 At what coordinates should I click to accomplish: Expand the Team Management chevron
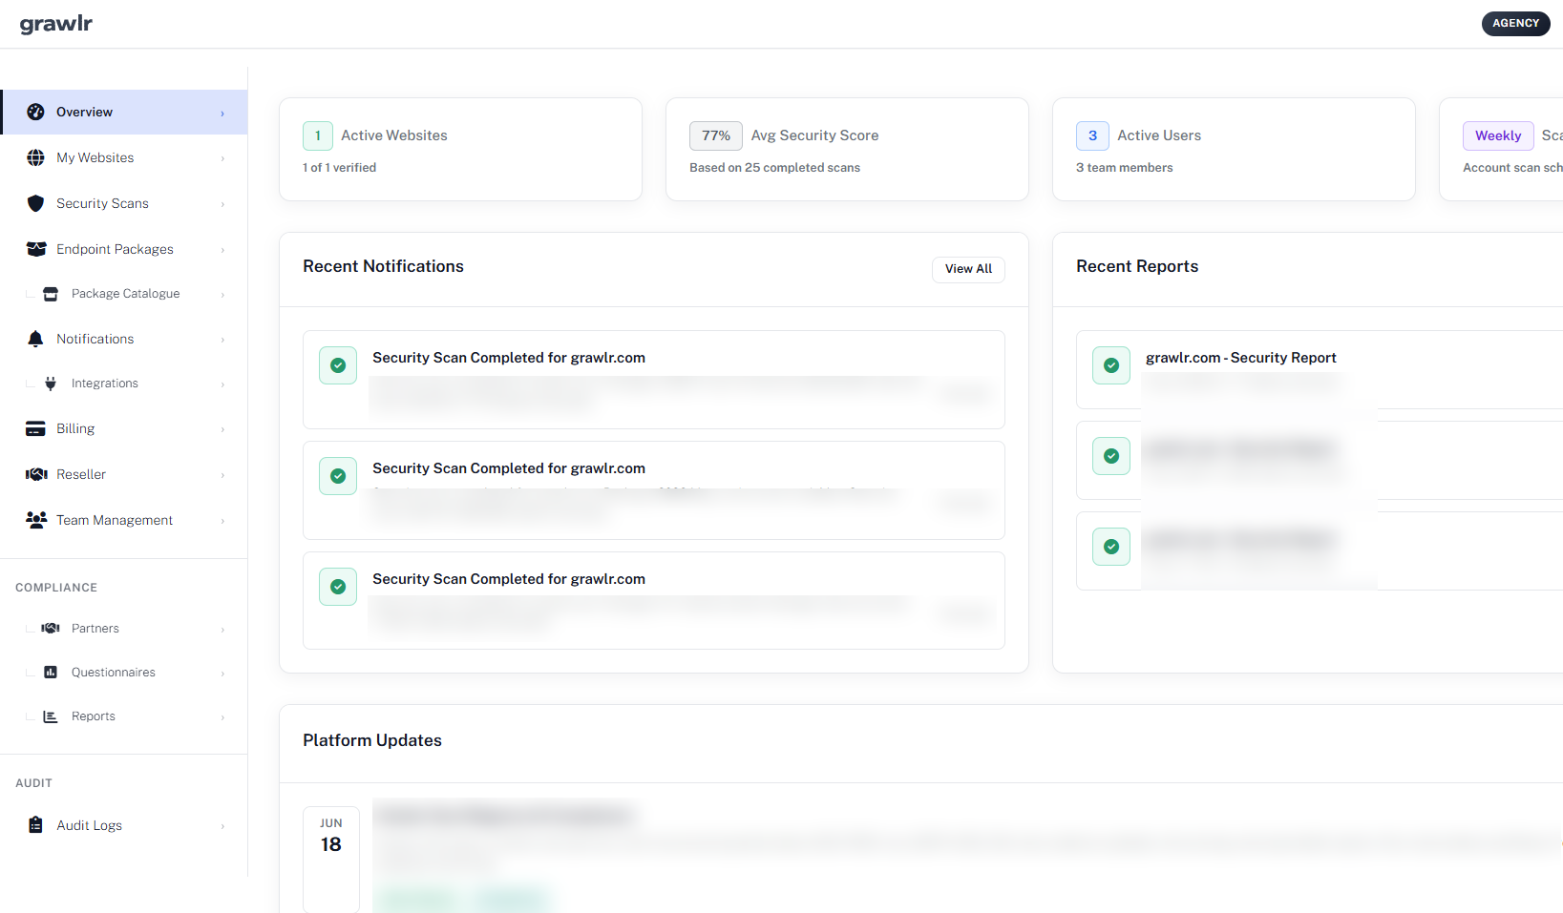(222, 521)
